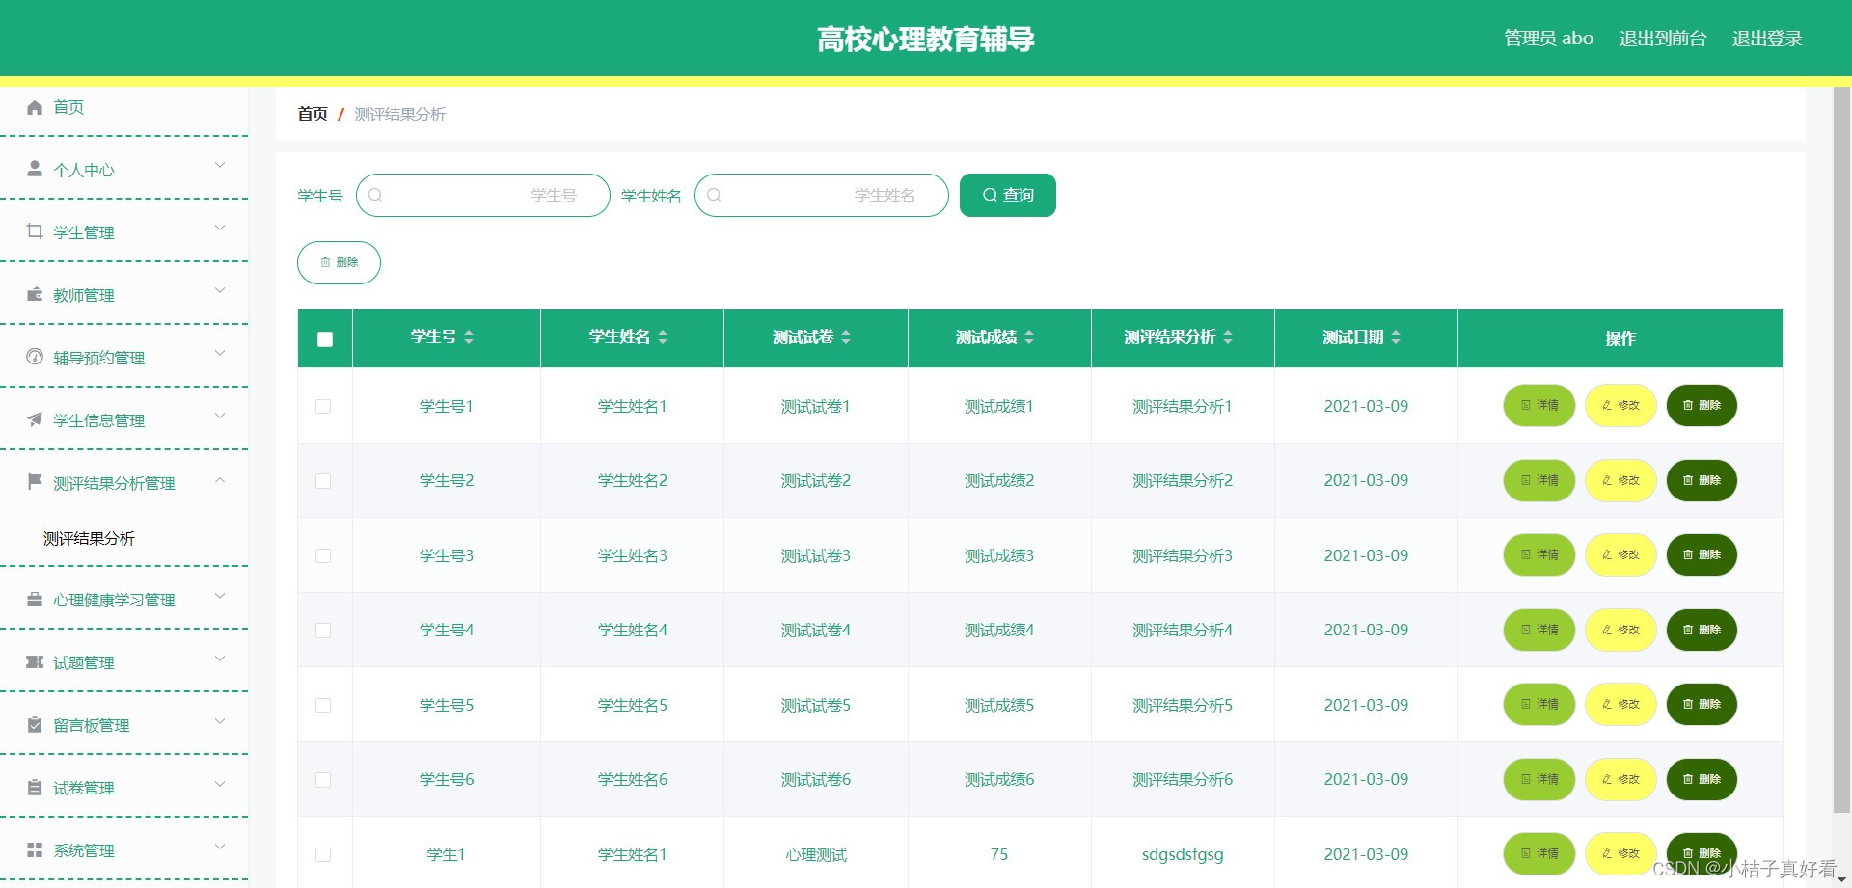Click 首页 breadcrumb link

(313, 114)
